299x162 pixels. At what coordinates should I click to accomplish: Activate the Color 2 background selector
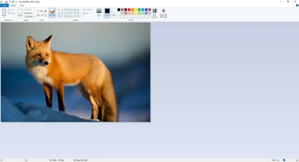[x=114, y=13]
